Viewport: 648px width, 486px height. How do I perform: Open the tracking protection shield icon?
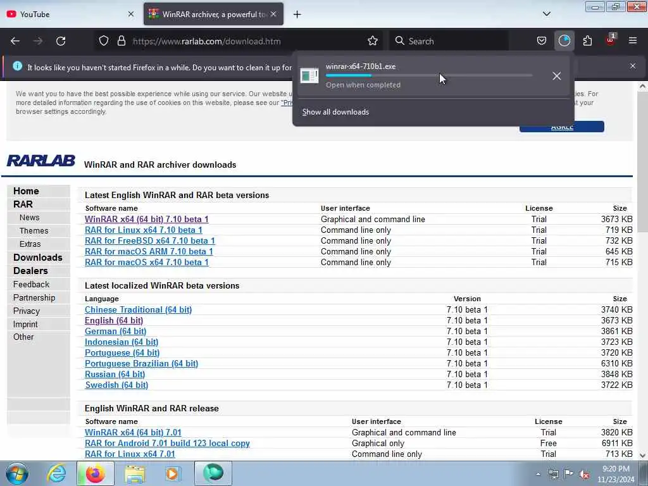(104, 41)
